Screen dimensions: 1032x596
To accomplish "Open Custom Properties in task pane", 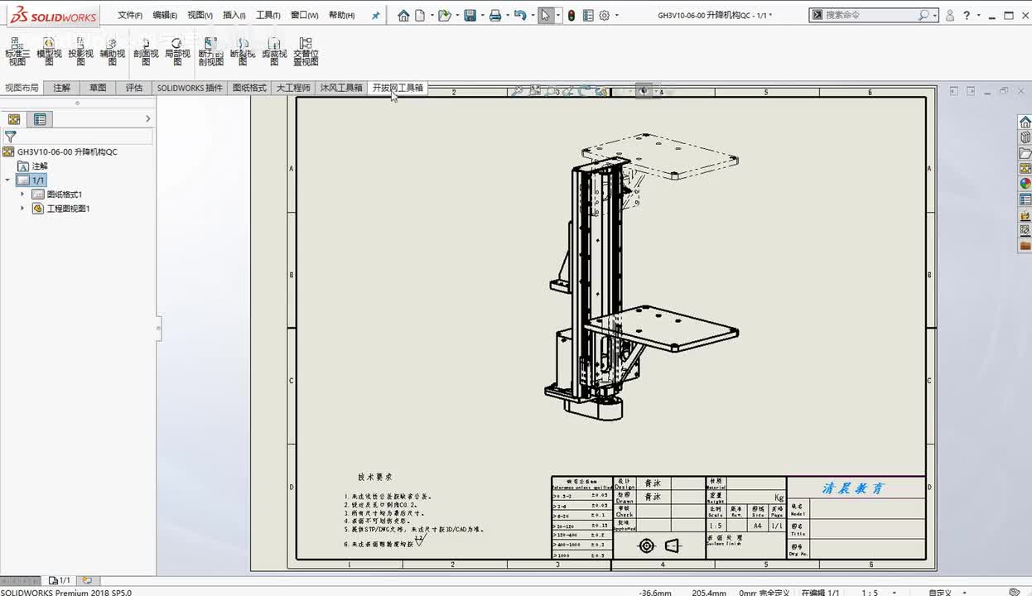I will point(1025,199).
